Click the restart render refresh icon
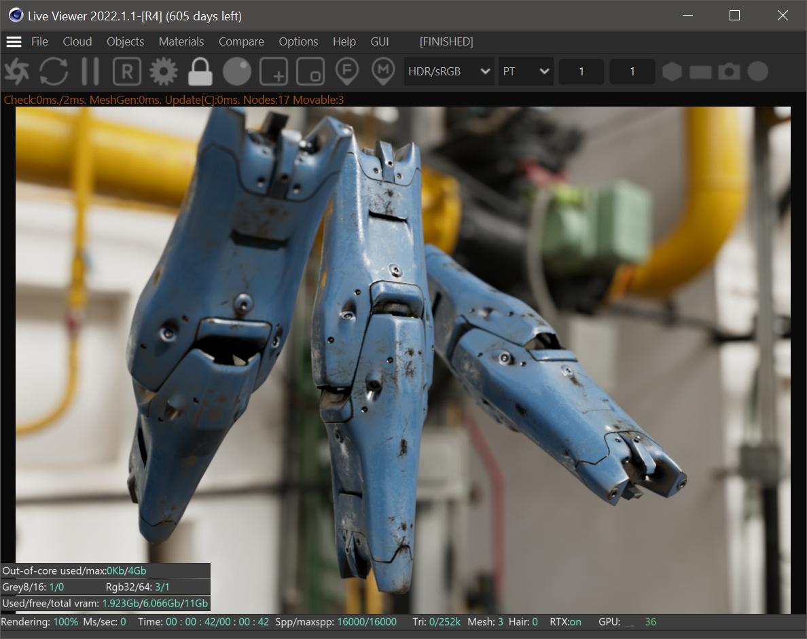Image resolution: width=807 pixels, height=639 pixels. 53,71
